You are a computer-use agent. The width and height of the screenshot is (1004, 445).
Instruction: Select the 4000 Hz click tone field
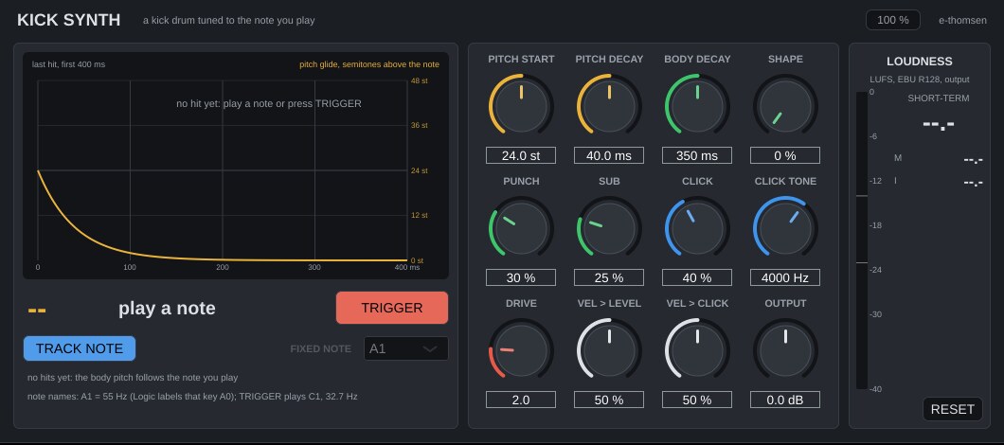[x=785, y=277]
